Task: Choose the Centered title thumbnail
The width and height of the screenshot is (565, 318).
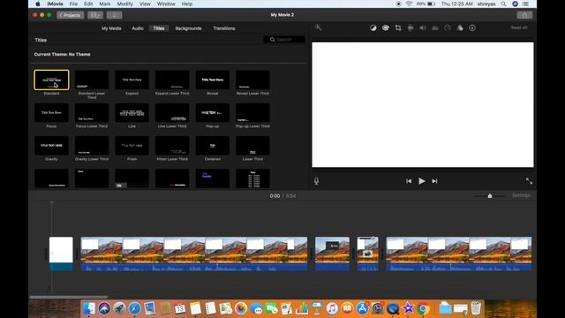Action: click(x=213, y=145)
